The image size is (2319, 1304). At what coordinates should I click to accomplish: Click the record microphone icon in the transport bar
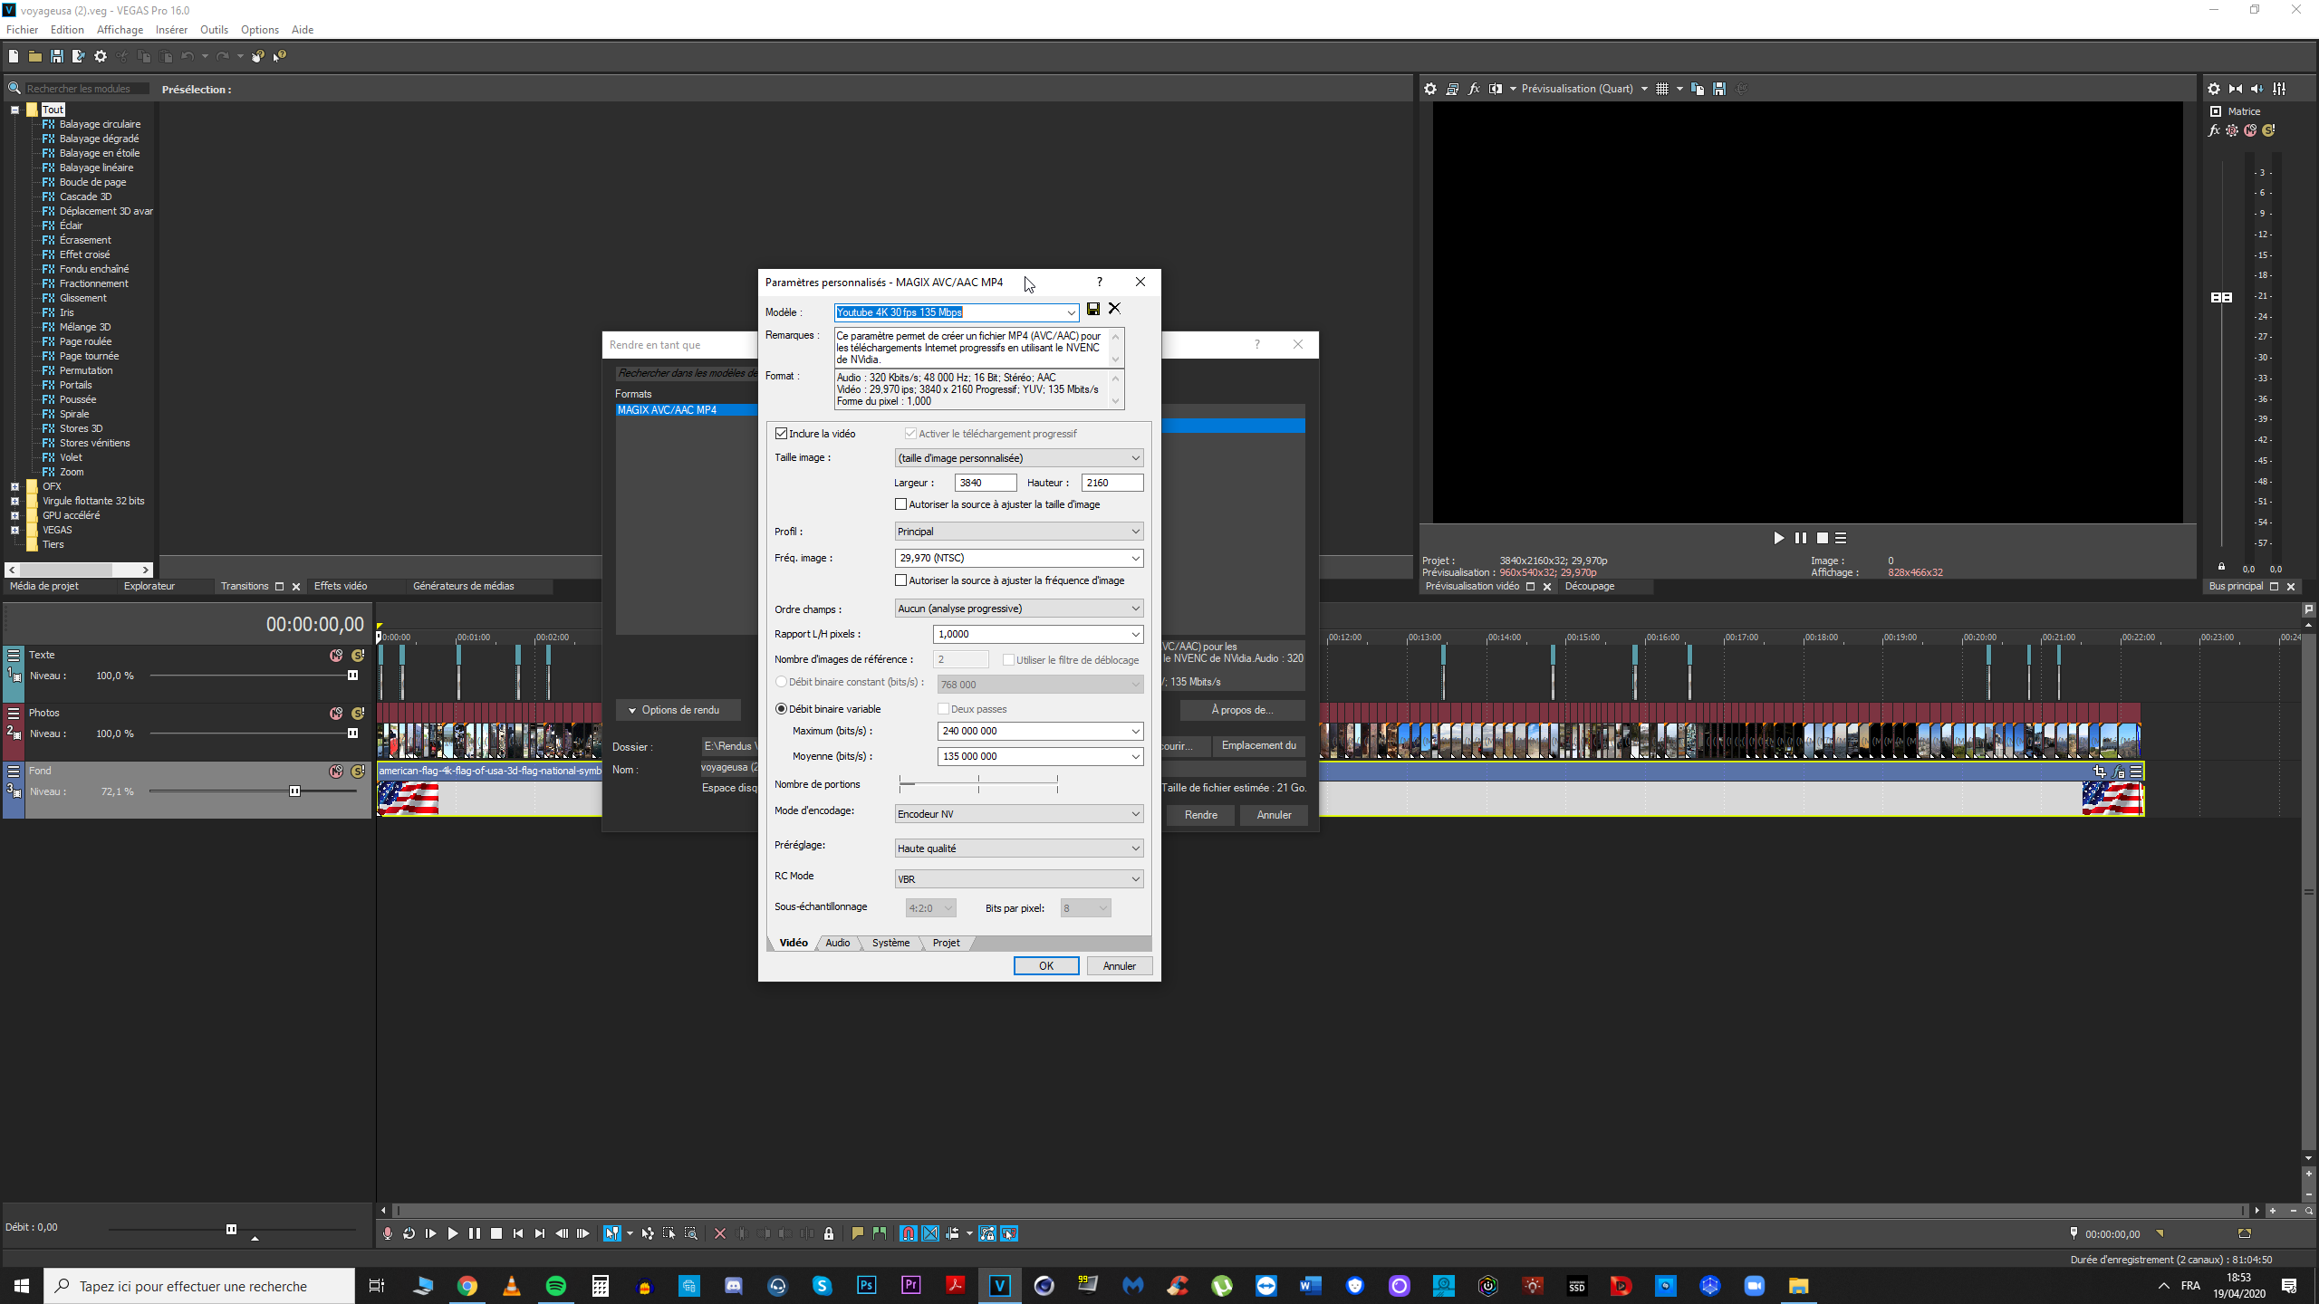click(388, 1233)
